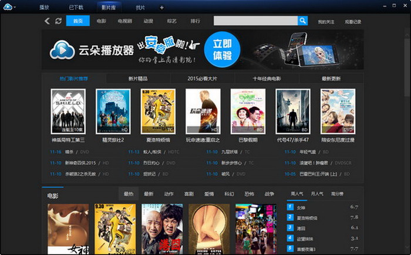Open the 神盾局特工 S.H.I.E.L.D. poster
The image size is (411, 255).
click(68, 111)
